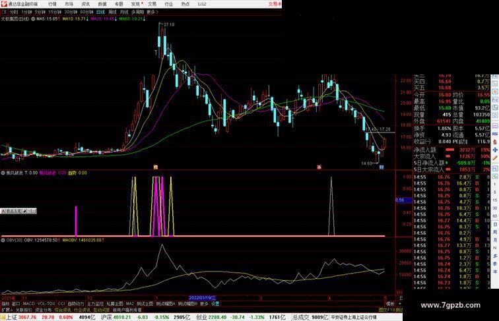
Task: Open the 资金分布 tab
Action: 43,310
